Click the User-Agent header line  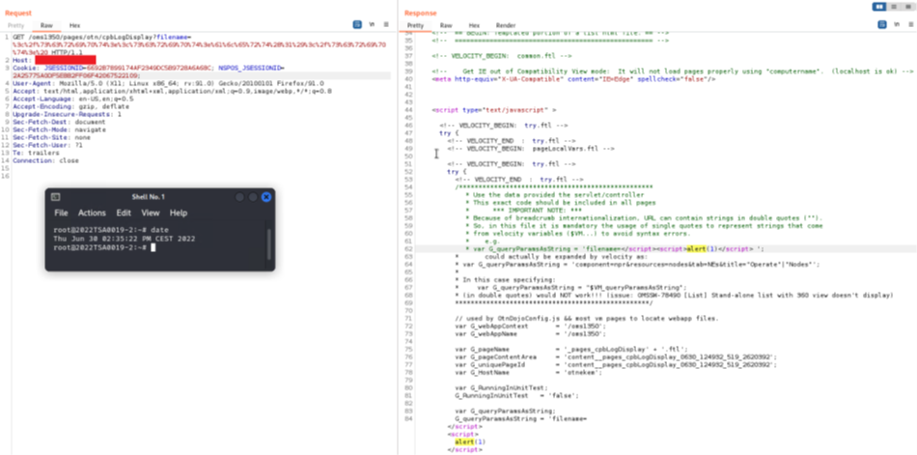(x=168, y=83)
